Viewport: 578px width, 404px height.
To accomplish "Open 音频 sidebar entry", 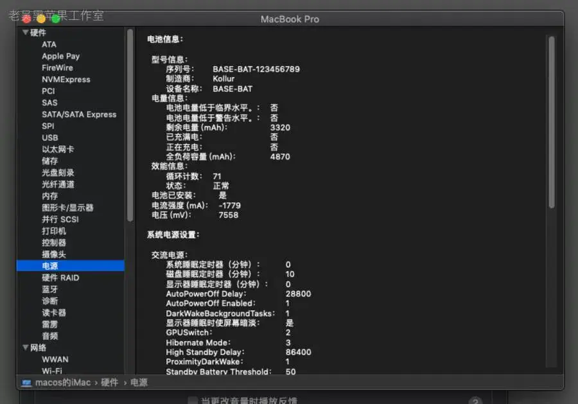I will (49, 336).
